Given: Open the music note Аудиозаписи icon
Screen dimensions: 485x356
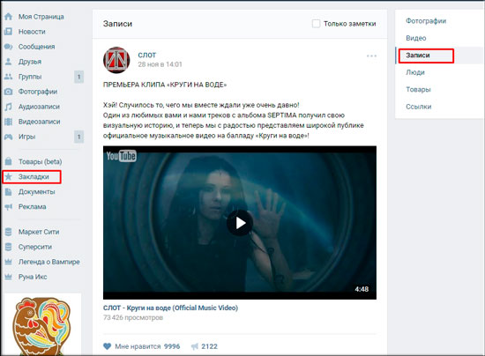Looking at the screenshot, I should [x=8, y=107].
